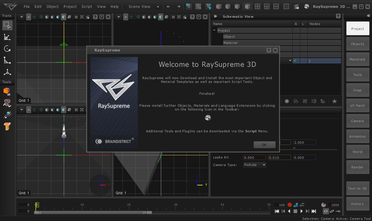
Task: Click the yellow frame marker at 0
Action: 37,205
